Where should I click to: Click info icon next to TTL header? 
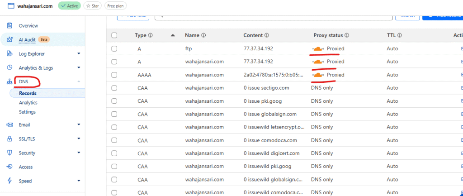pyautogui.click(x=400, y=35)
